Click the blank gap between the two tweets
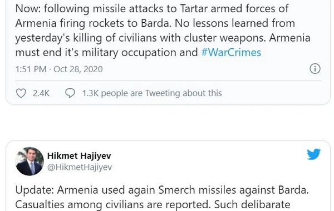This screenshot has width=334, height=211. (168, 123)
